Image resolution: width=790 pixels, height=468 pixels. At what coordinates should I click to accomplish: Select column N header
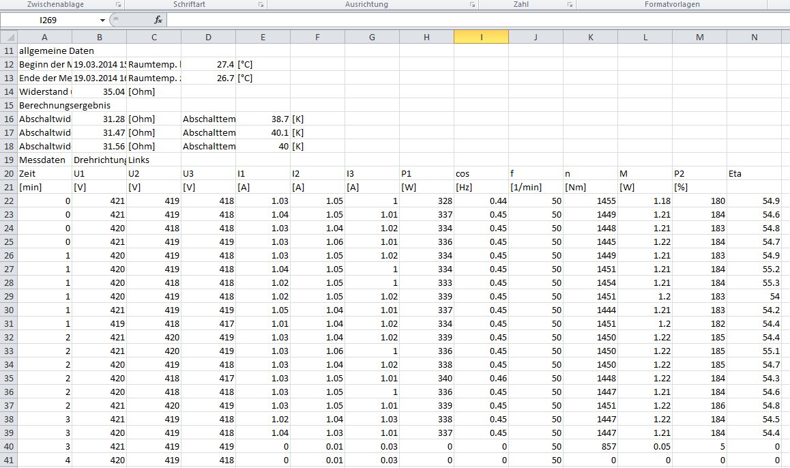[754, 38]
